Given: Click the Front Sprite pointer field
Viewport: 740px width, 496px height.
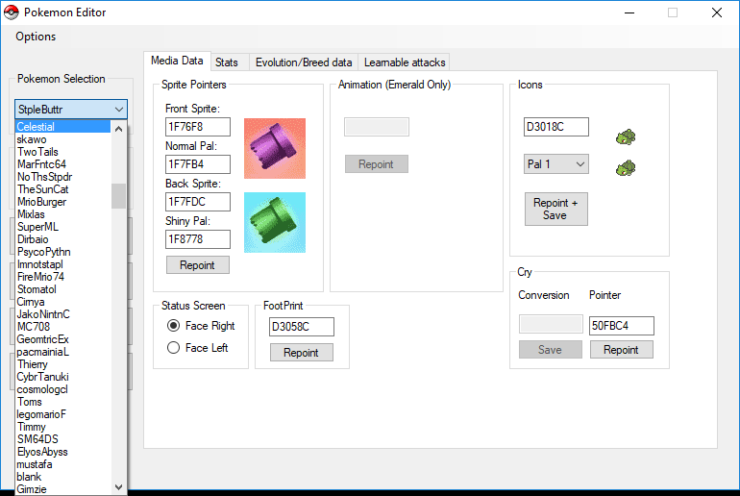Looking at the screenshot, I should click(198, 127).
